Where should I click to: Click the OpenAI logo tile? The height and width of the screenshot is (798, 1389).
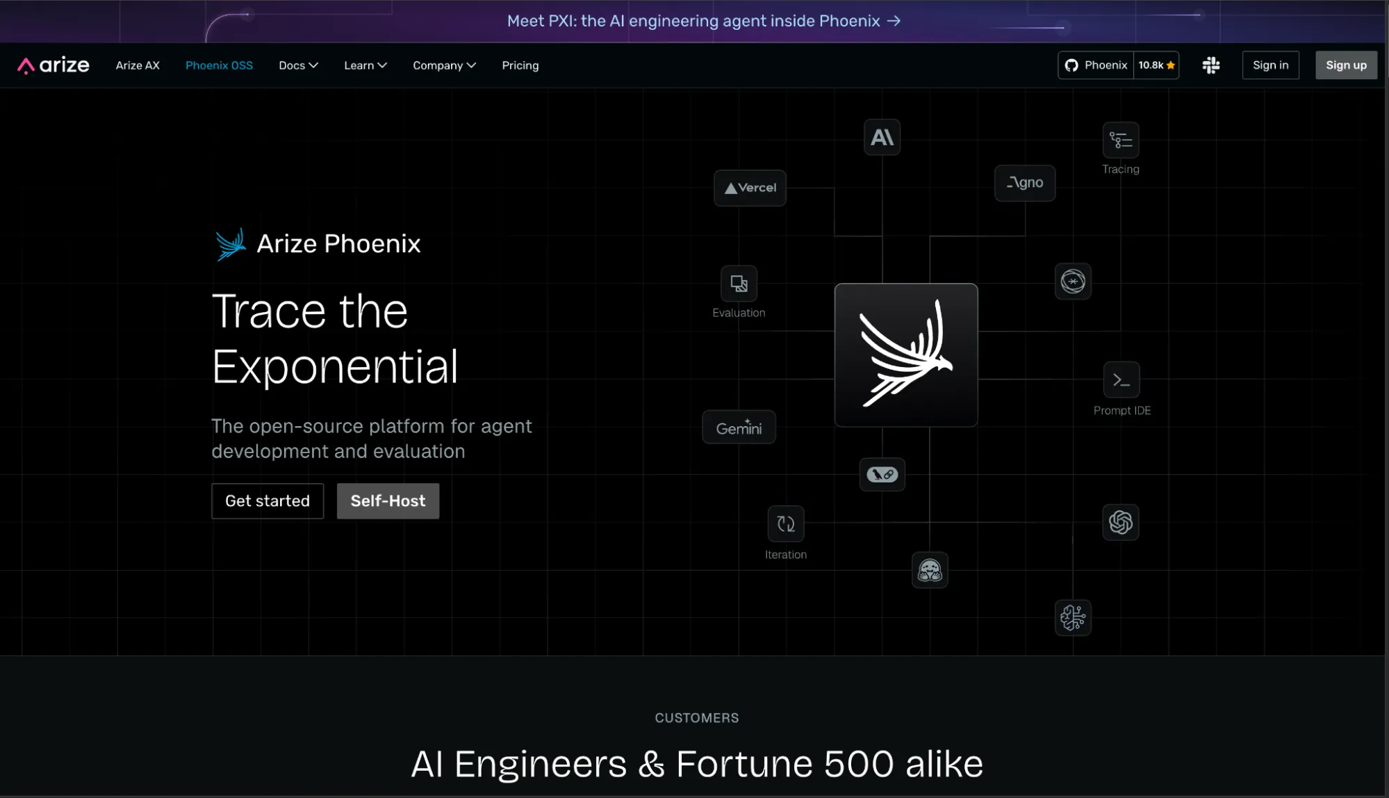(1121, 522)
